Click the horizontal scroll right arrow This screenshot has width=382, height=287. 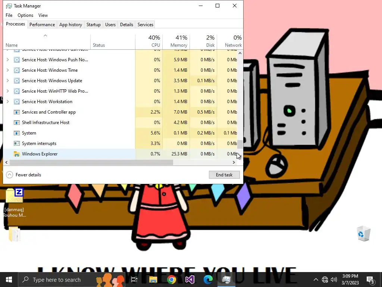[234, 162]
